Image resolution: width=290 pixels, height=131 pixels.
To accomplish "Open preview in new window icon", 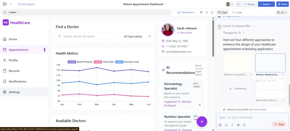I will click(206, 12).
